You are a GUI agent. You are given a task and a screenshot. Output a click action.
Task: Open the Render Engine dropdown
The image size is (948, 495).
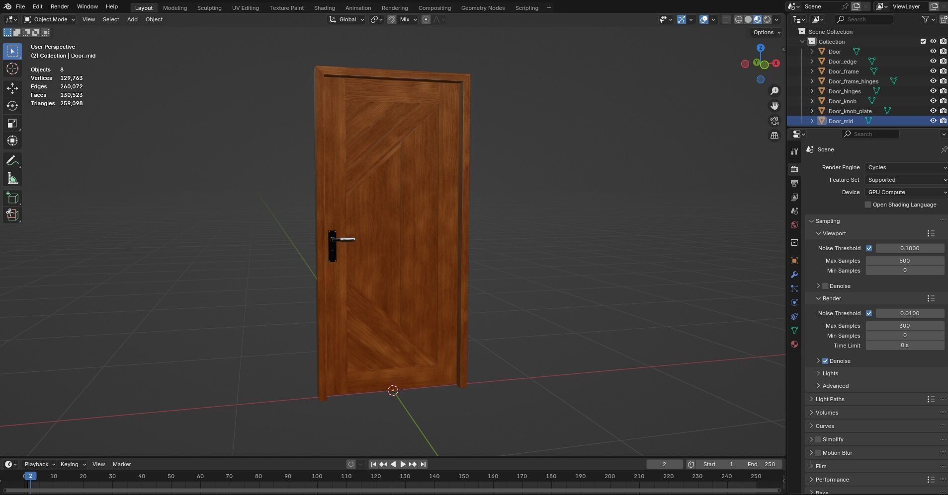point(906,167)
